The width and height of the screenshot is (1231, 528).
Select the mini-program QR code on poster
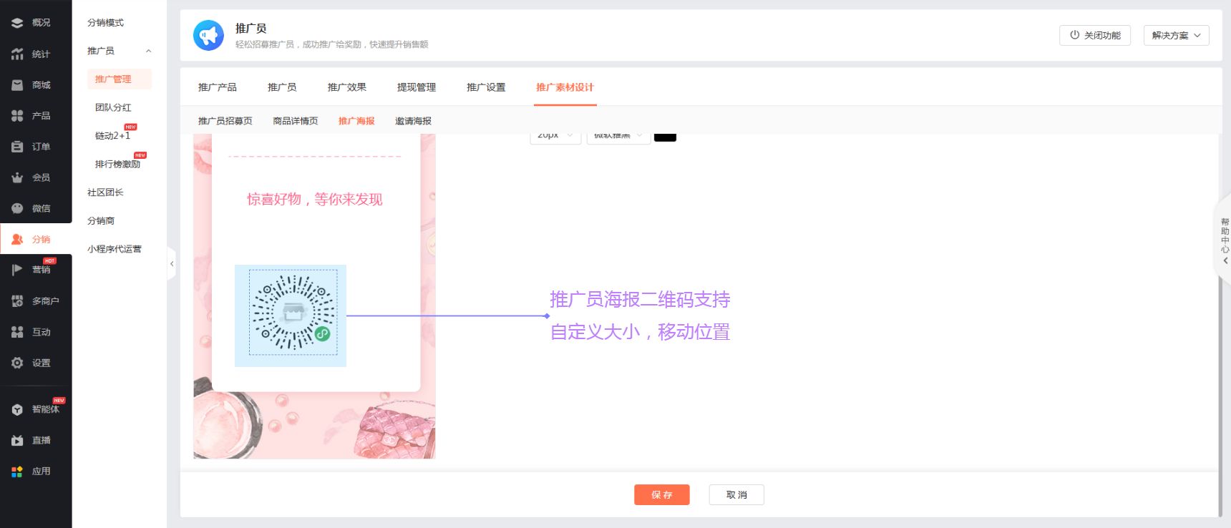(x=293, y=313)
